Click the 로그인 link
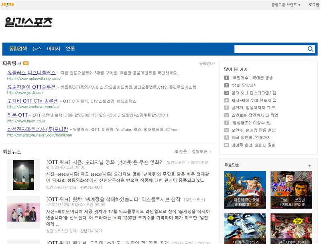Screen dimensions: 321x244 (314, 5)
